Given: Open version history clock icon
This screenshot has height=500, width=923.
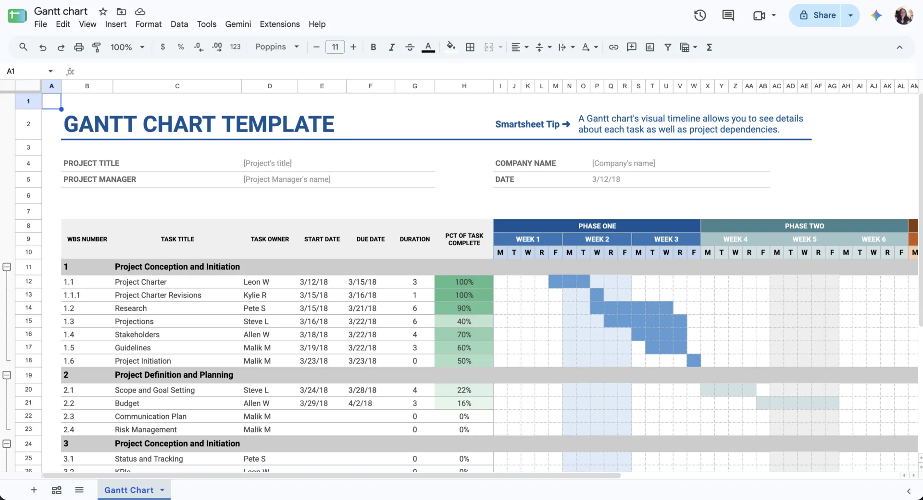Looking at the screenshot, I should click(x=700, y=15).
